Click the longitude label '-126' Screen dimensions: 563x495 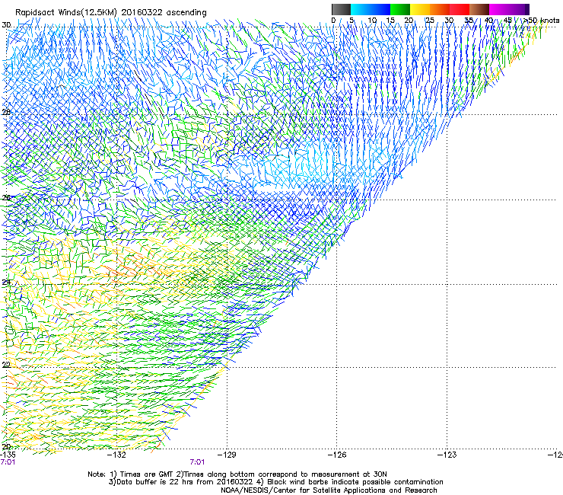(337, 455)
